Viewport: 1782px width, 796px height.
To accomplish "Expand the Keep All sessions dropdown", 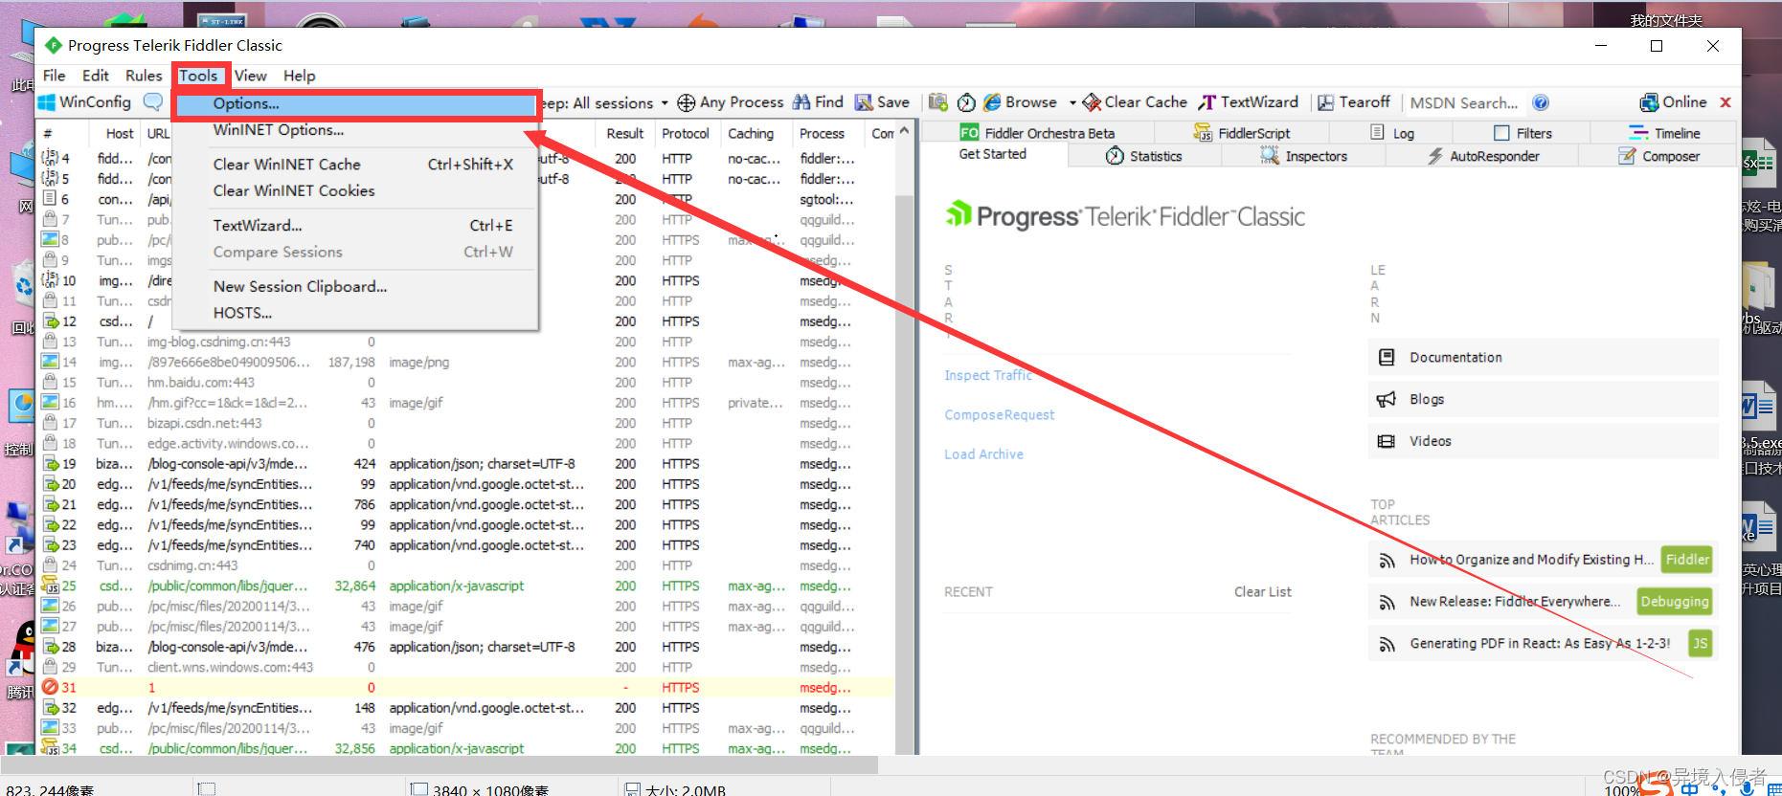I will pyautogui.click(x=665, y=102).
